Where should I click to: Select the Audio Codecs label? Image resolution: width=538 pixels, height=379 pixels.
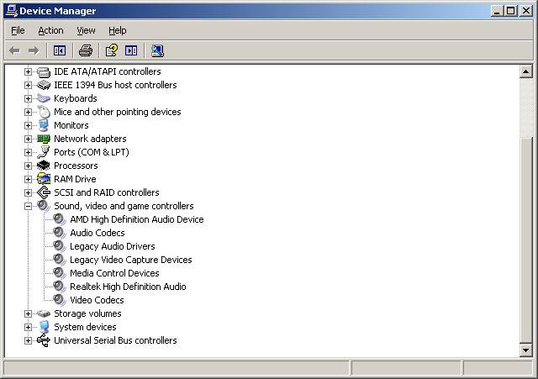98,233
